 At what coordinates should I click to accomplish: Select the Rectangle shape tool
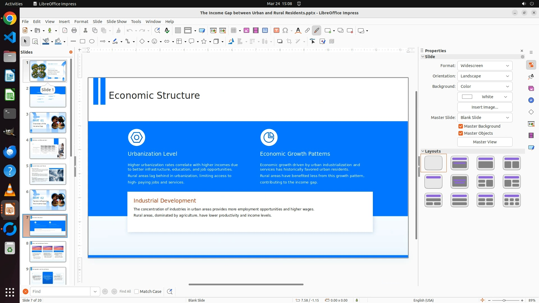pos(83,42)
